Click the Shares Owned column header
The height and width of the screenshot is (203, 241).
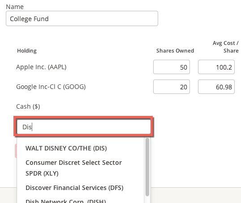tap(175, 51)
